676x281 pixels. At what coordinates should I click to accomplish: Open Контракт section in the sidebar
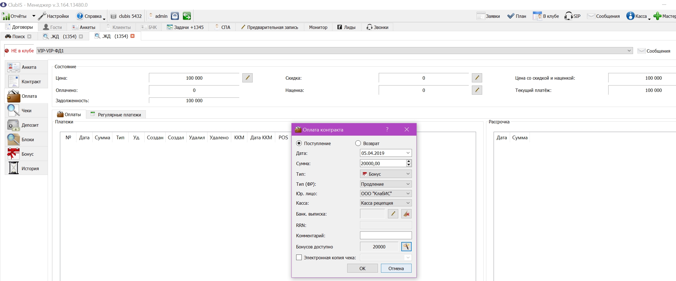tap(26, 82)
